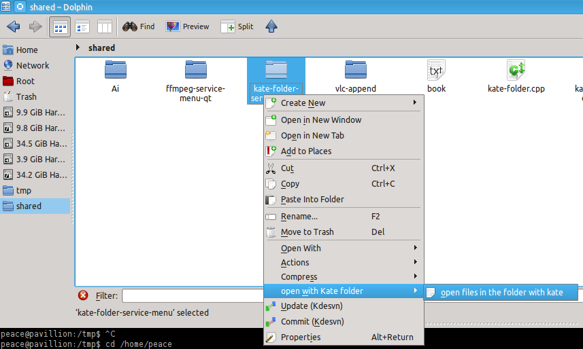
Task: Choose Update (Kdesvn)
Action: (344, 306)
